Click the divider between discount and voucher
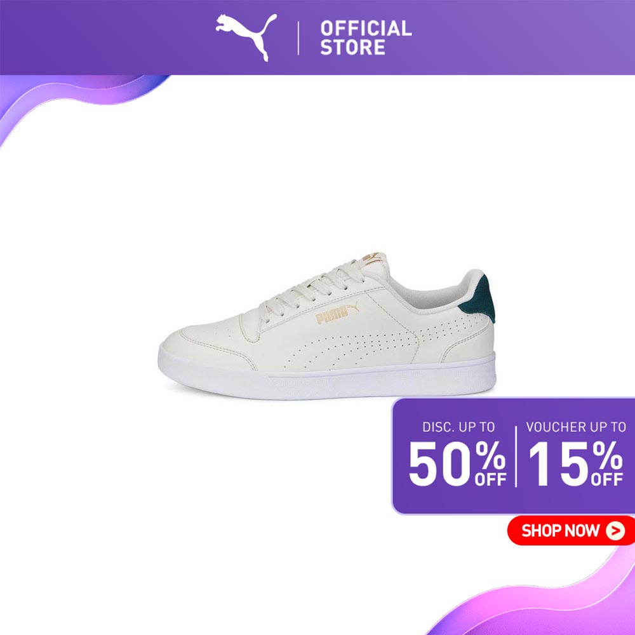The height and width of the screenshot is (635, 635). pos(516,457)
